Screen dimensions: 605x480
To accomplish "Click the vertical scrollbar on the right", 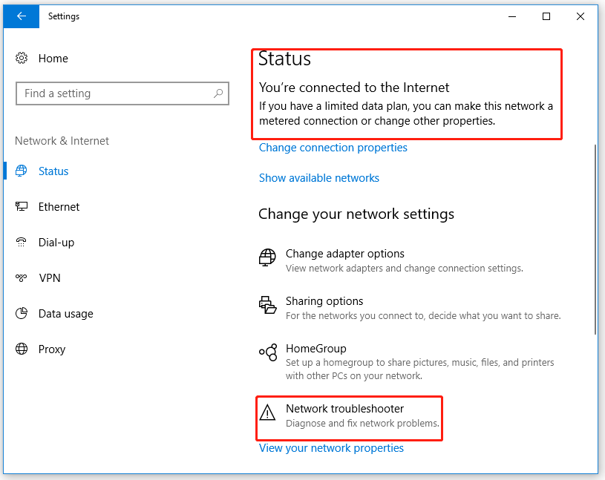I will point(595,237).
